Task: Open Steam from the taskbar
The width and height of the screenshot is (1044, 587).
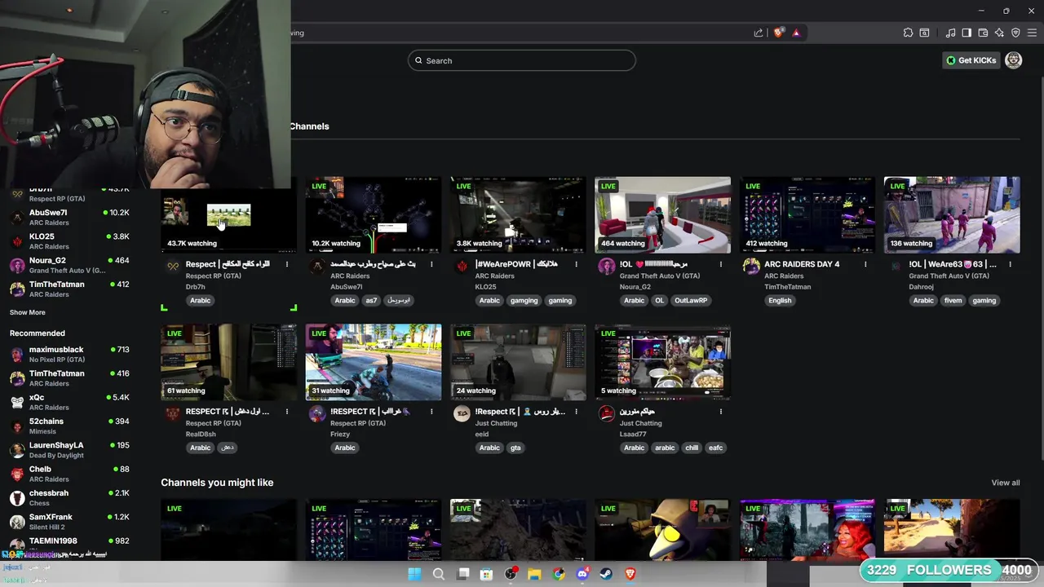Action: [606, 574]
